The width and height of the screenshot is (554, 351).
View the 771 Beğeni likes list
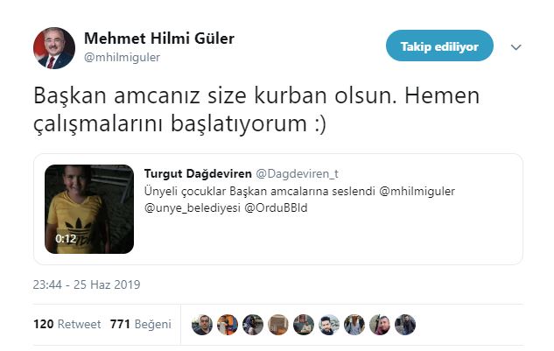coord(141,324)
